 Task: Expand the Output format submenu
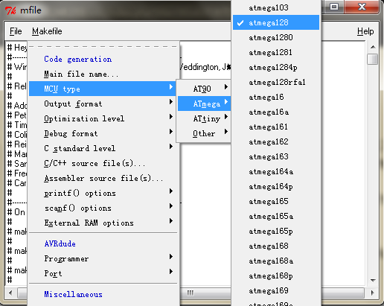tap(103, 103)
